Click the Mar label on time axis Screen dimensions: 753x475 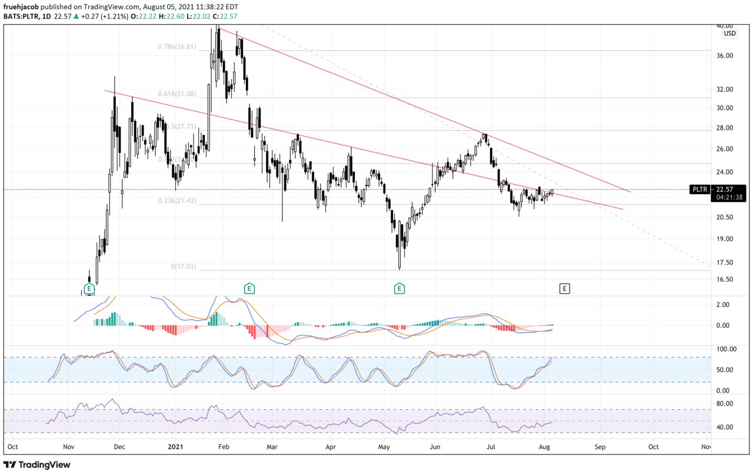click(x=272, y=447)
